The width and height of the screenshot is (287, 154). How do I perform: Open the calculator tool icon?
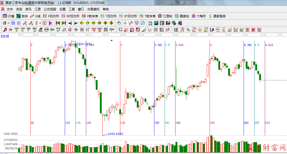pos(156,23)
